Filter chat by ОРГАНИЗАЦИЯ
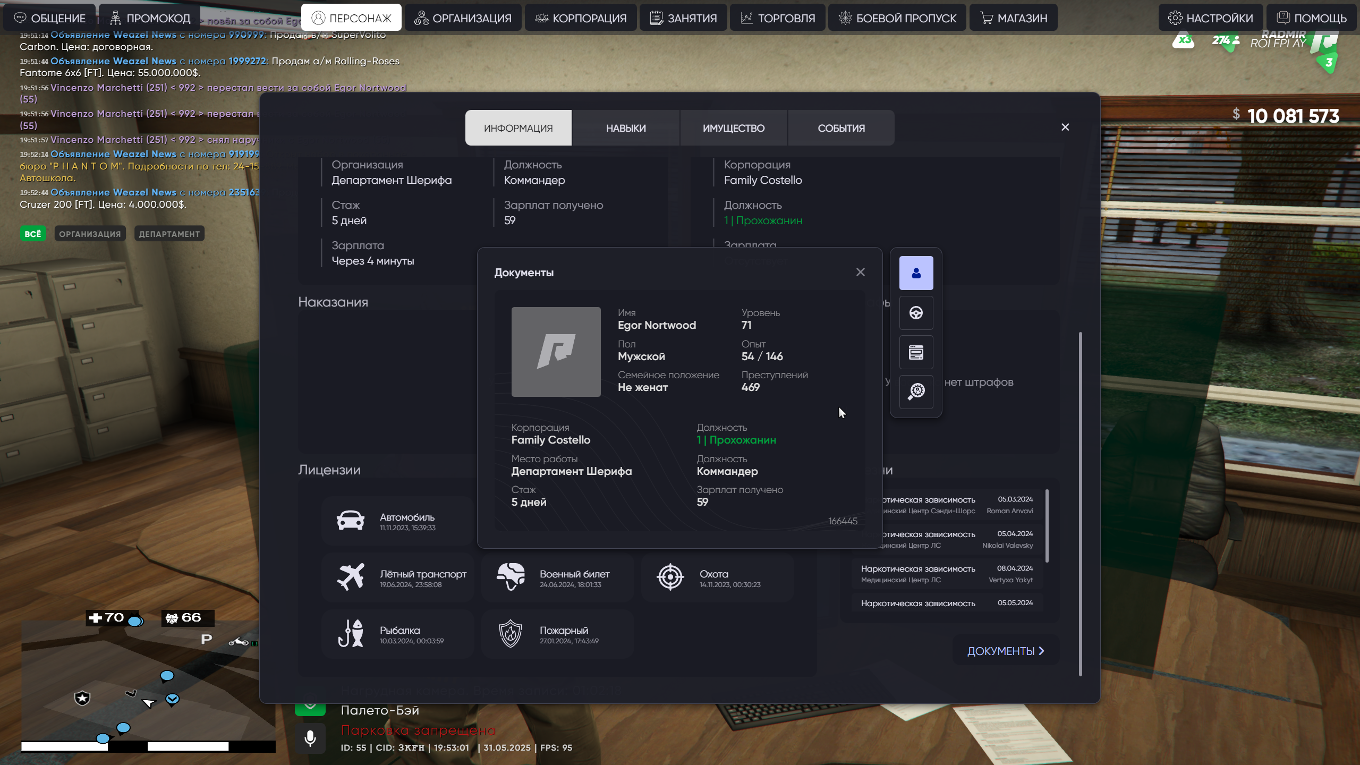The width and height of the screenshot is (1360, 765). (90, 234)
